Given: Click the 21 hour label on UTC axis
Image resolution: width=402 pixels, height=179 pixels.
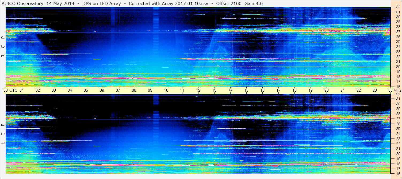Looking at the screenshot, I should click(x=343, y=90).
